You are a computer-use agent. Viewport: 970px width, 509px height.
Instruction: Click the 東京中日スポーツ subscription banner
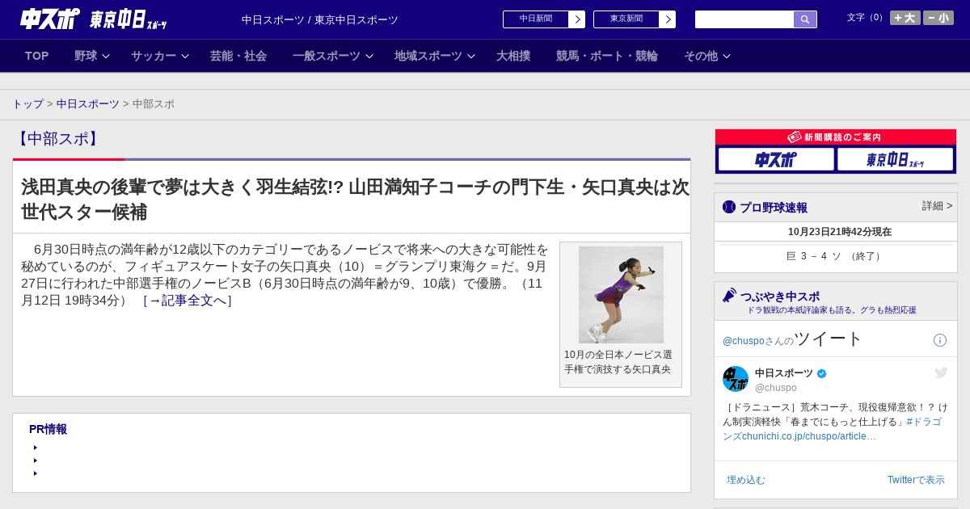coord(895,159)
